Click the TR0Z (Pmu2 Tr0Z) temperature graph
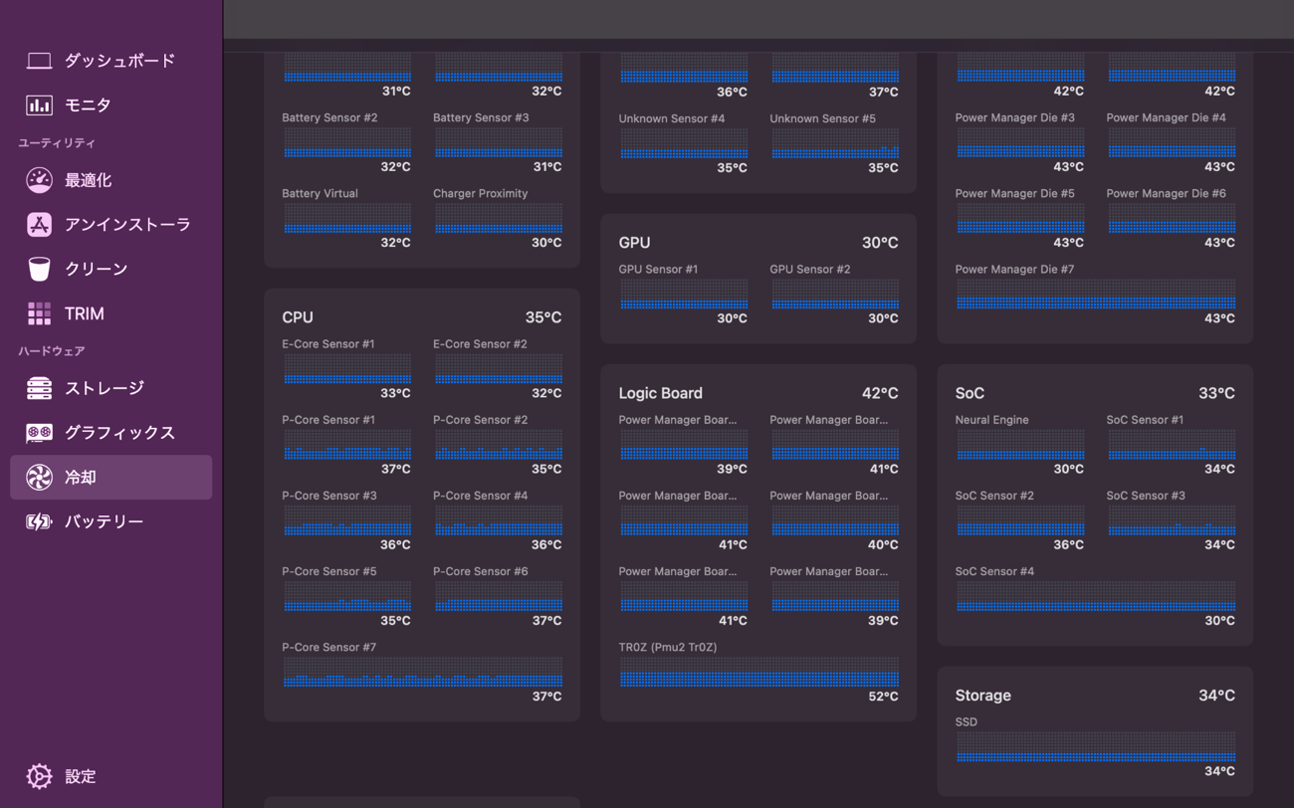1294x808 pixels. 759,672
